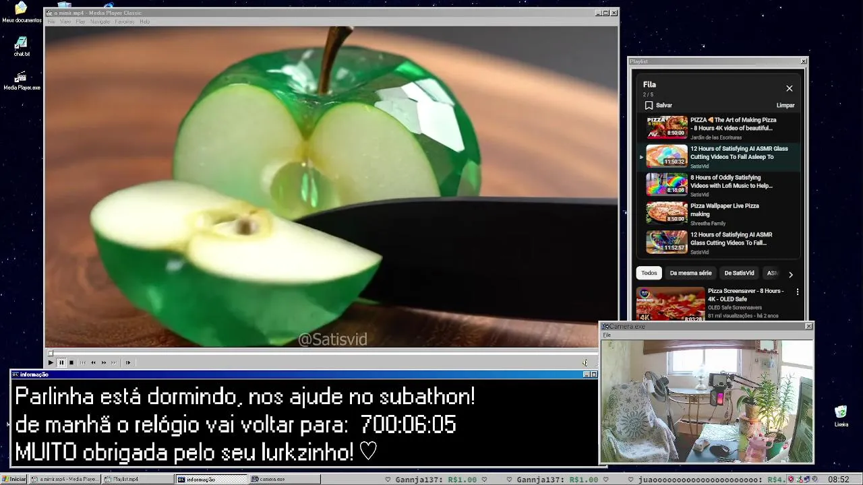Click the title 'PIZZA The Art of Making Pizza'
863x485 pixels.
[x=734, y=124]
